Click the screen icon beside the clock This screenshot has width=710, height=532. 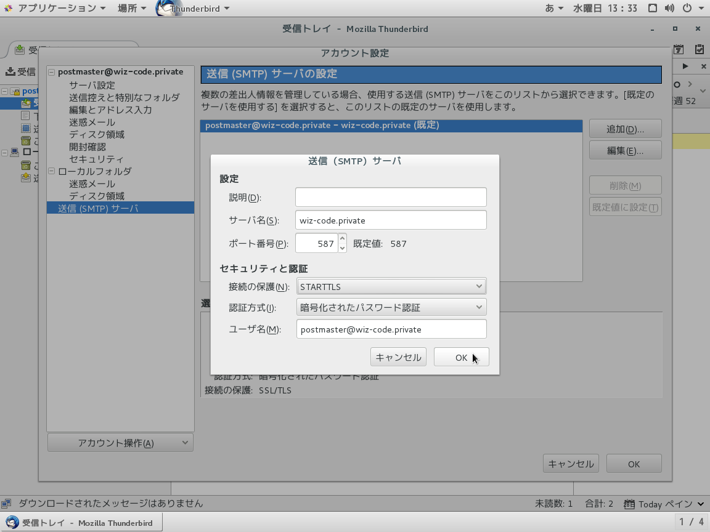(x=653, y=8)
